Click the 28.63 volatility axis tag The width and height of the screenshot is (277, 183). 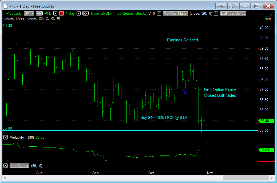pos(266,150)
